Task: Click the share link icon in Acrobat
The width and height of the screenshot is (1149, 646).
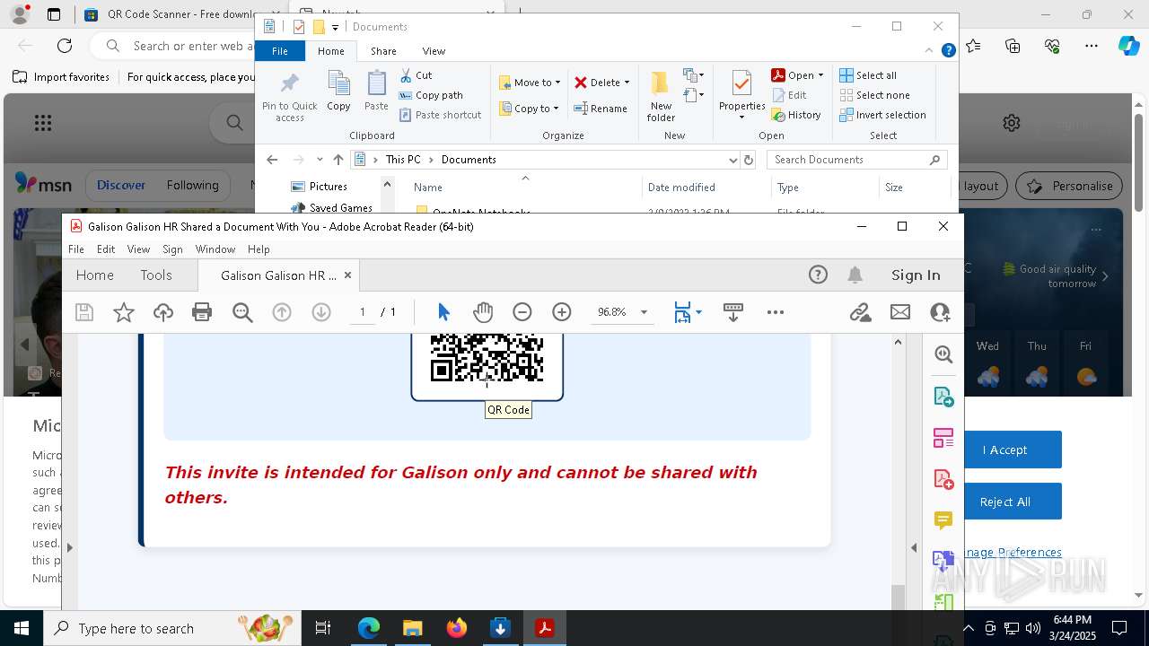Action: 861,312
